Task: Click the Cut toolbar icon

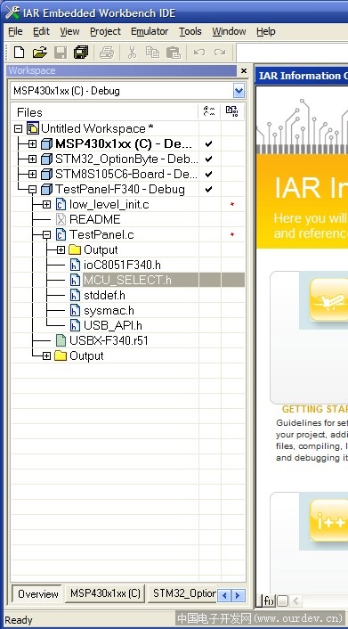Action: point(132,53)
